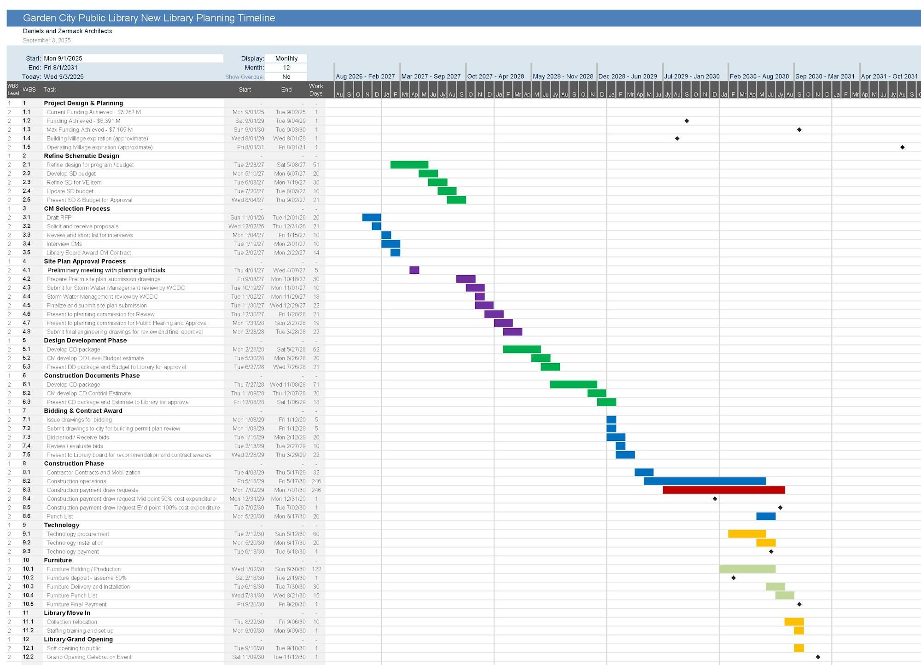Screen dimensions: 921x665
Task: Click the Aug 2026 - Feb 2027 period header
Action: (x=366, y=76)
